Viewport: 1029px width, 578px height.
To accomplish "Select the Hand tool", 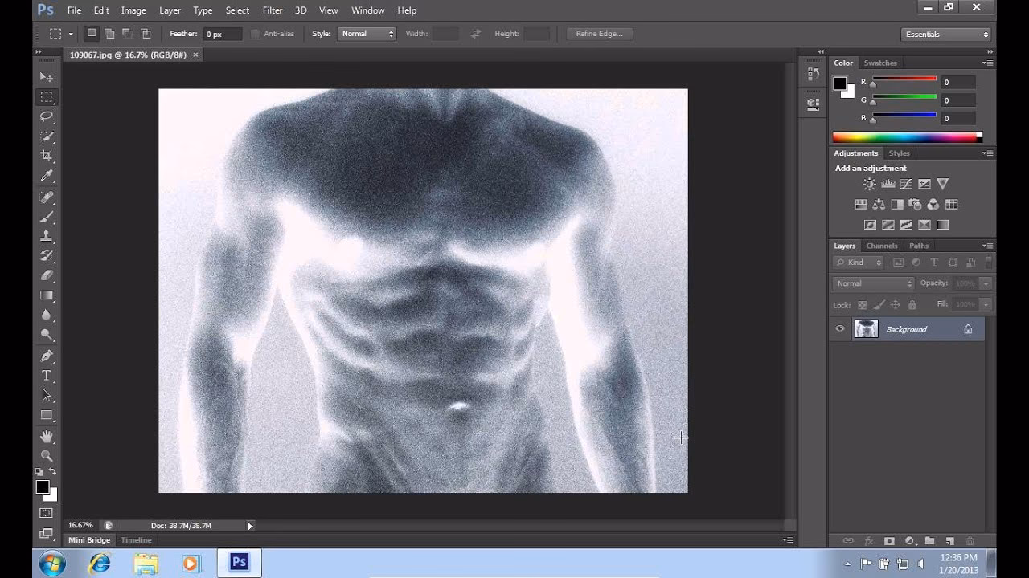I will (46, 436).
